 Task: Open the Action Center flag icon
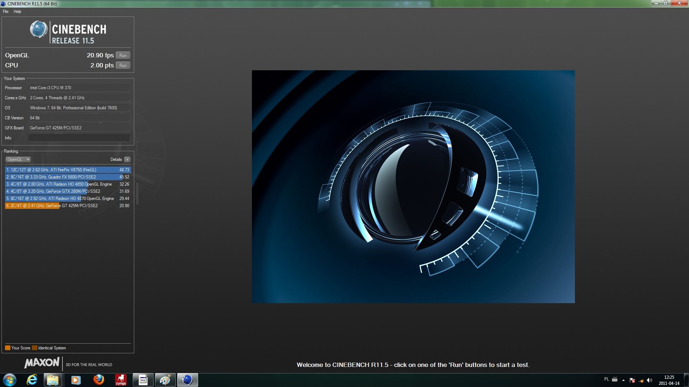click(632, 380)
